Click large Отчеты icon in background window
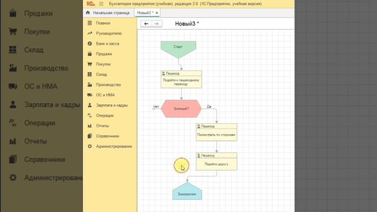 pyautogui.click(x=13, y=141)
